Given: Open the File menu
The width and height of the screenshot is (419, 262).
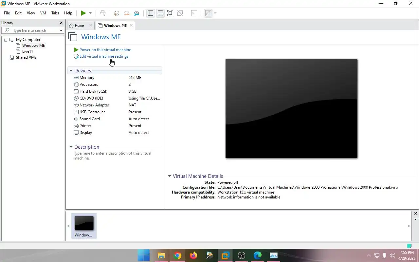Looking at the screenshot, I should pyautogui.click(x=7, y=13).
